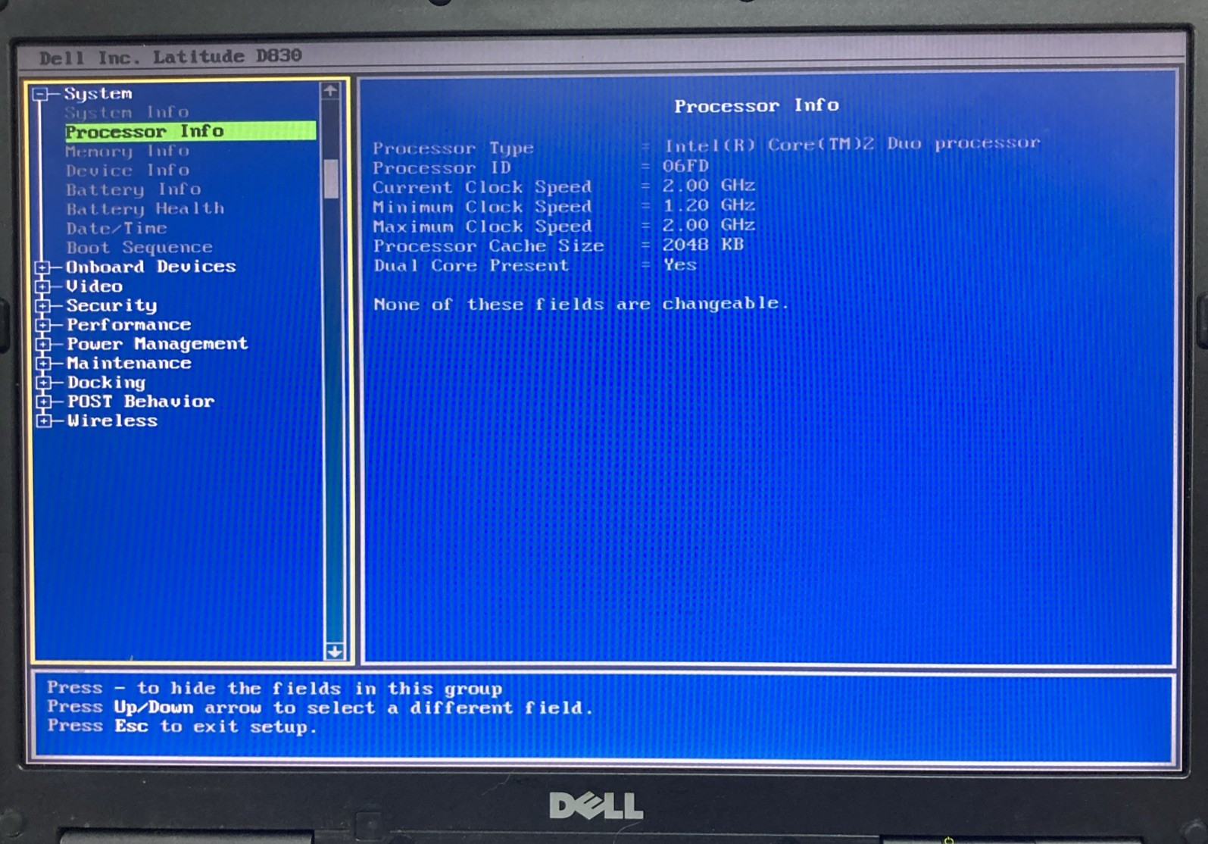The width and height of the screenshot is (1208, 844).
Task: Select the POST Behavior label
Action: click(141, 402)
